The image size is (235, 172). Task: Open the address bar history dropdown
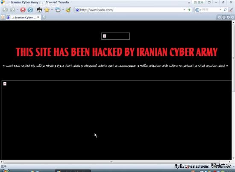[x=184, y=10]
